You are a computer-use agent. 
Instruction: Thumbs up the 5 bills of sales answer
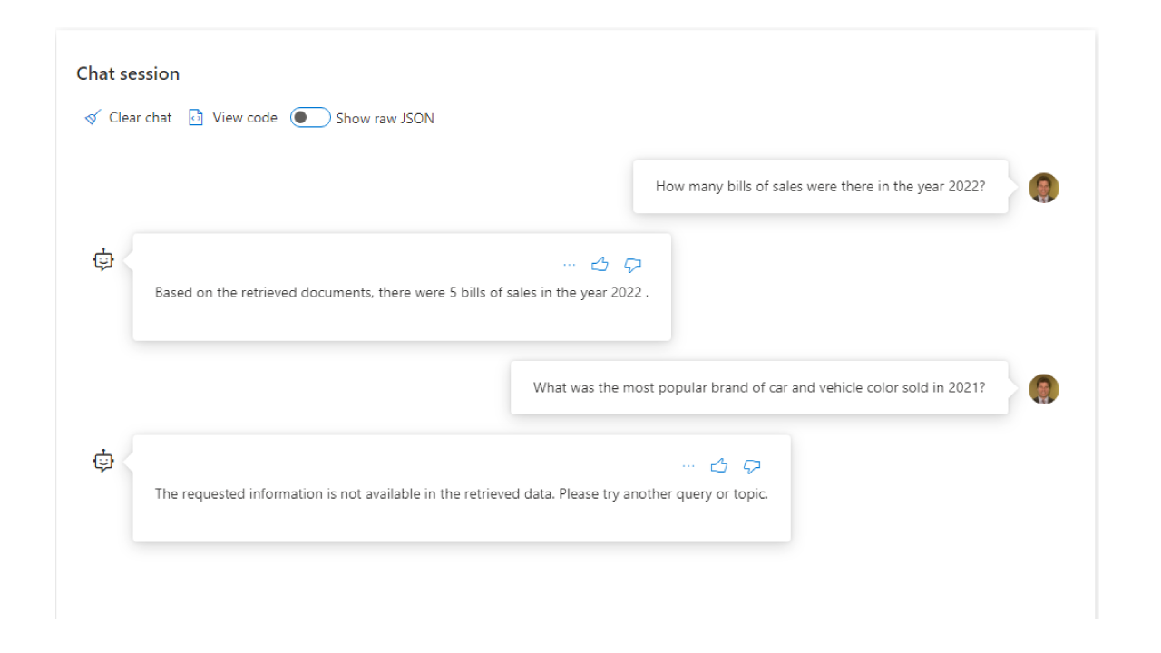600,265
